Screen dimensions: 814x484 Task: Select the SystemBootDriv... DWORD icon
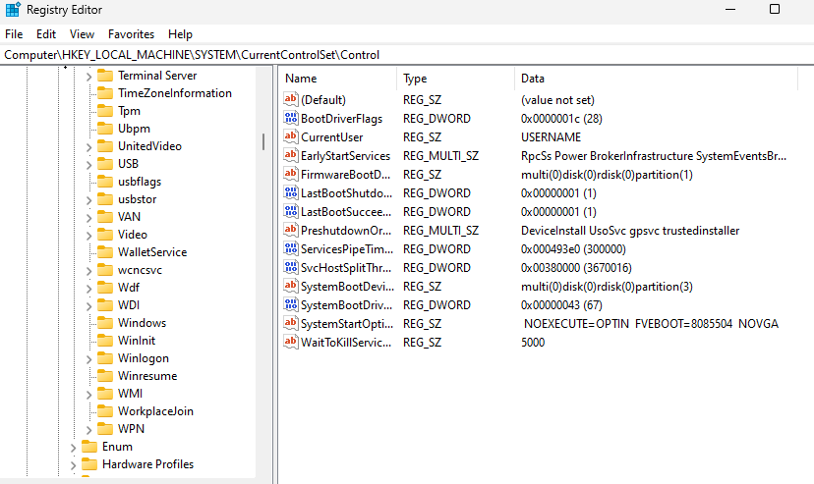pos(291,304)
